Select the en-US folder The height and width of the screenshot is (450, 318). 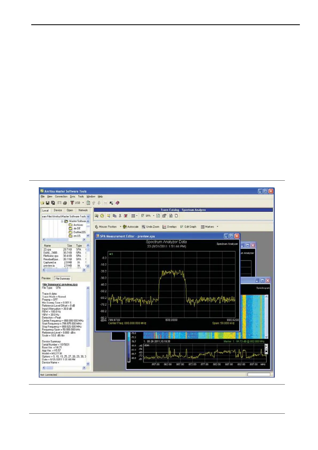(75, 236)
